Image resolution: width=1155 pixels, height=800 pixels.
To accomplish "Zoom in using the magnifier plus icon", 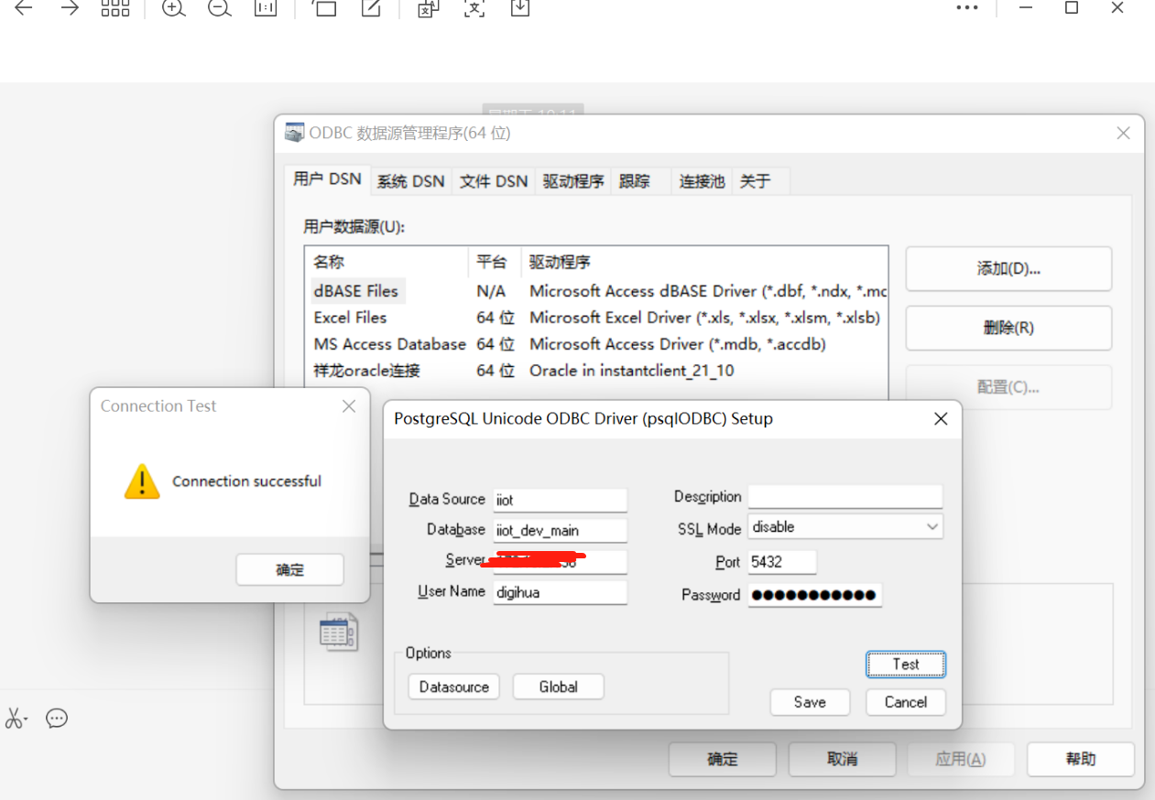I will 173,8.
